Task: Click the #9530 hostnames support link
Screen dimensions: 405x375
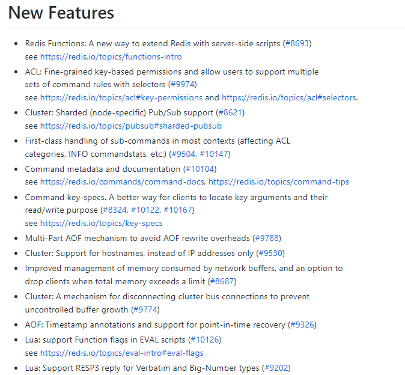Action: (x=270, y=253)
